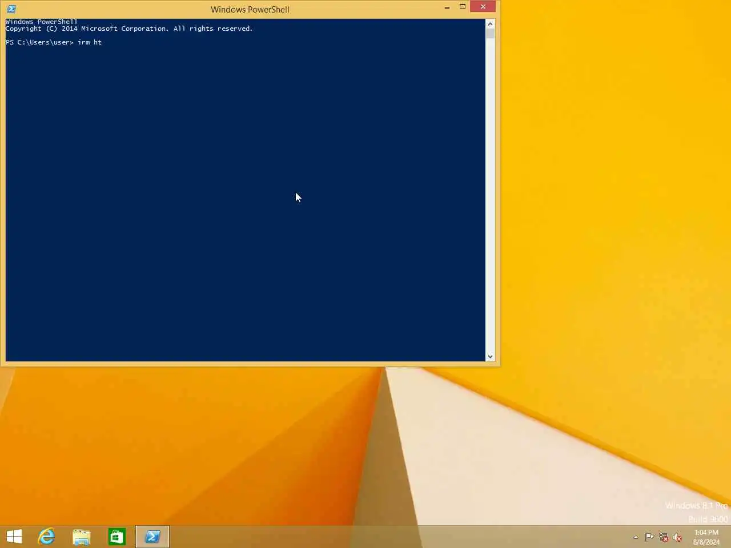Show hidden icons in the system tray
The width and height of the screenshot is (731, 548).
click(x=636, y=537)
